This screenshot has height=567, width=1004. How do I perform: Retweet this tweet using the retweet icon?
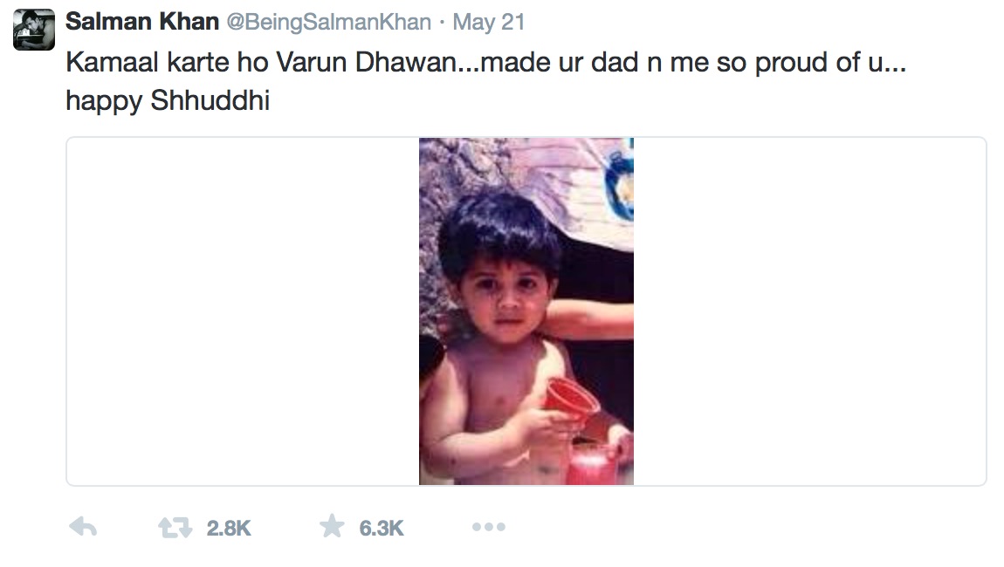pos(174,527)
